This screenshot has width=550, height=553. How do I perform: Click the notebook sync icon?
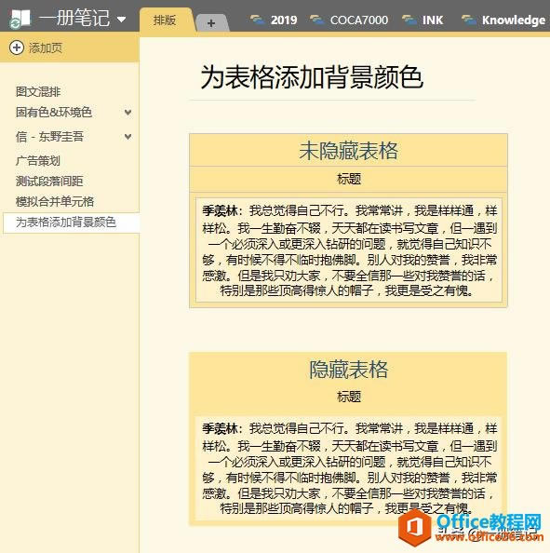click(15, 23)
